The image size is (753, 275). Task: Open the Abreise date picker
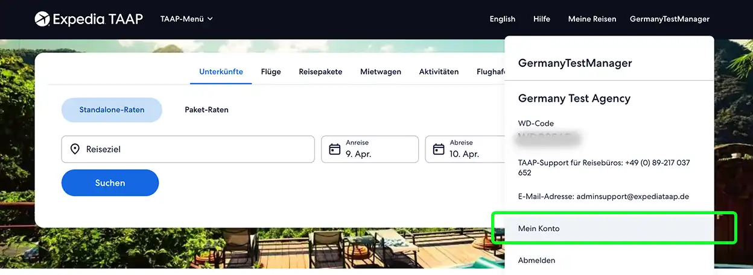click(x=465, y=149)
